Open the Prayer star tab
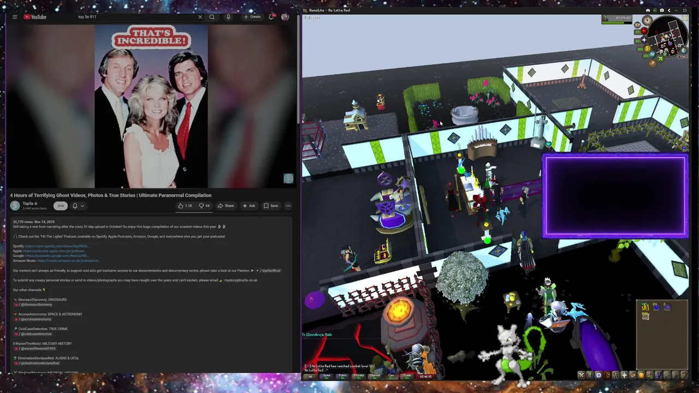The height and width of the screenshot is (393, 699). point(624,375)
